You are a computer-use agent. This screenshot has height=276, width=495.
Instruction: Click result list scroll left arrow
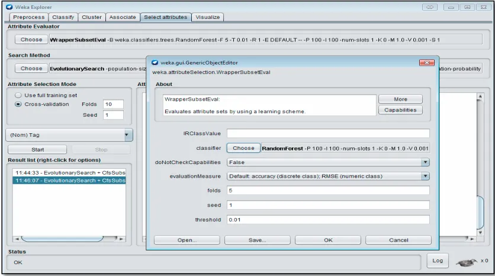pos(17,239)
